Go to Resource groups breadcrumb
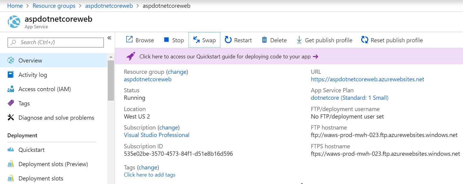The height and width of the screenshot is (184, 463). click(x=54, y=6)
